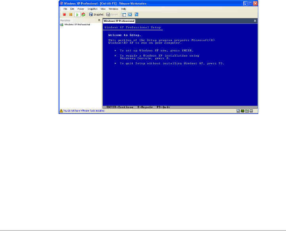Open the Snapshot menu

click(92, 9)
